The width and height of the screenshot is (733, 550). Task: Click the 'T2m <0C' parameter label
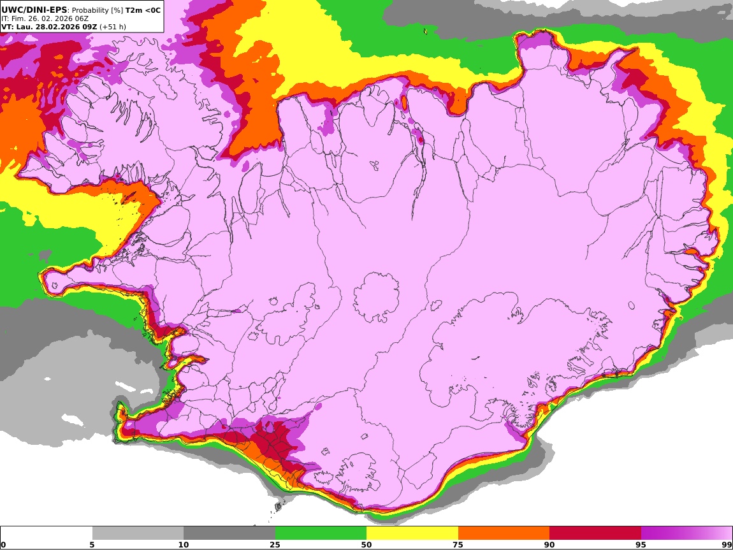click(x=143, y=10)
